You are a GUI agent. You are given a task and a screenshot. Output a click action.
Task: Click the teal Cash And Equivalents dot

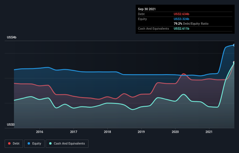(x=50, y=143)
